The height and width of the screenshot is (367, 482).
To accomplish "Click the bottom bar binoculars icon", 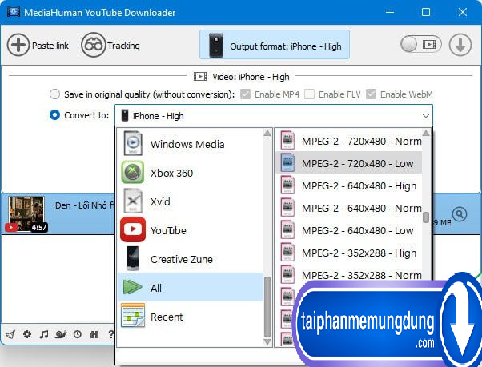I will click(94, 334).
